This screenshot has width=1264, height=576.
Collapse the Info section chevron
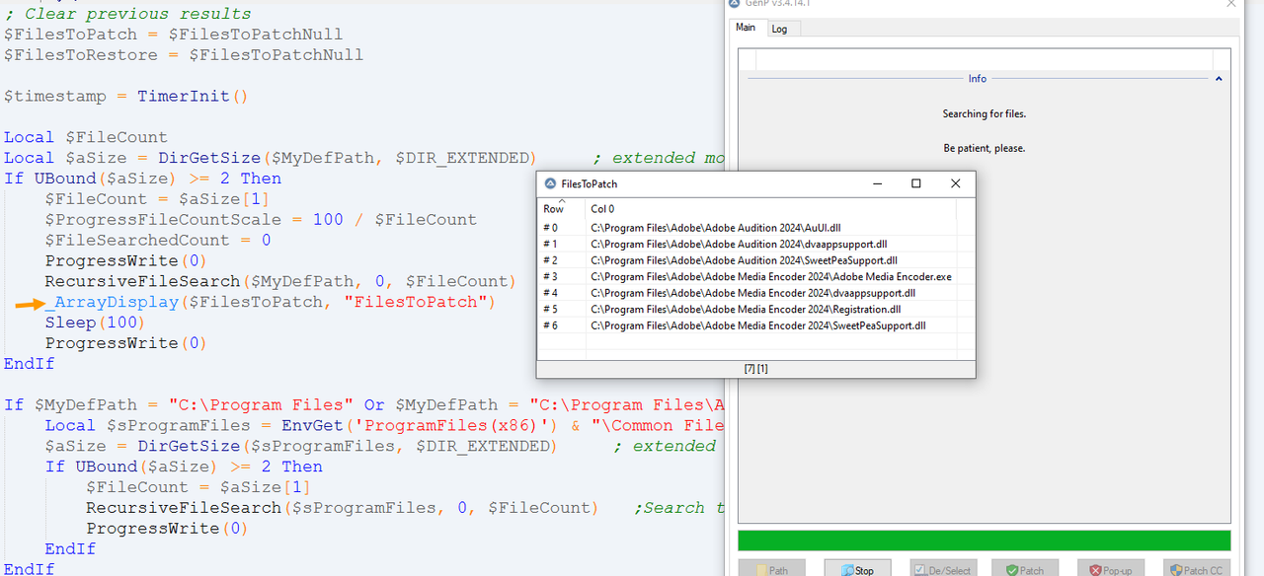tap(1219, 79)
